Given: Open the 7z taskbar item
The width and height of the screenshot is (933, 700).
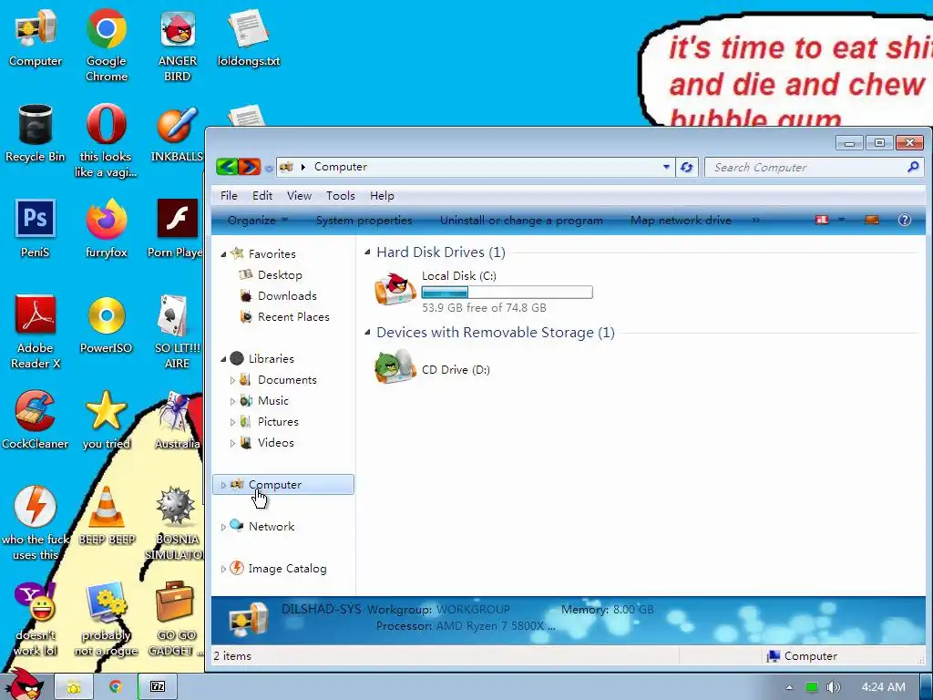Looking at the screenshot, I should tap(157, 687).
